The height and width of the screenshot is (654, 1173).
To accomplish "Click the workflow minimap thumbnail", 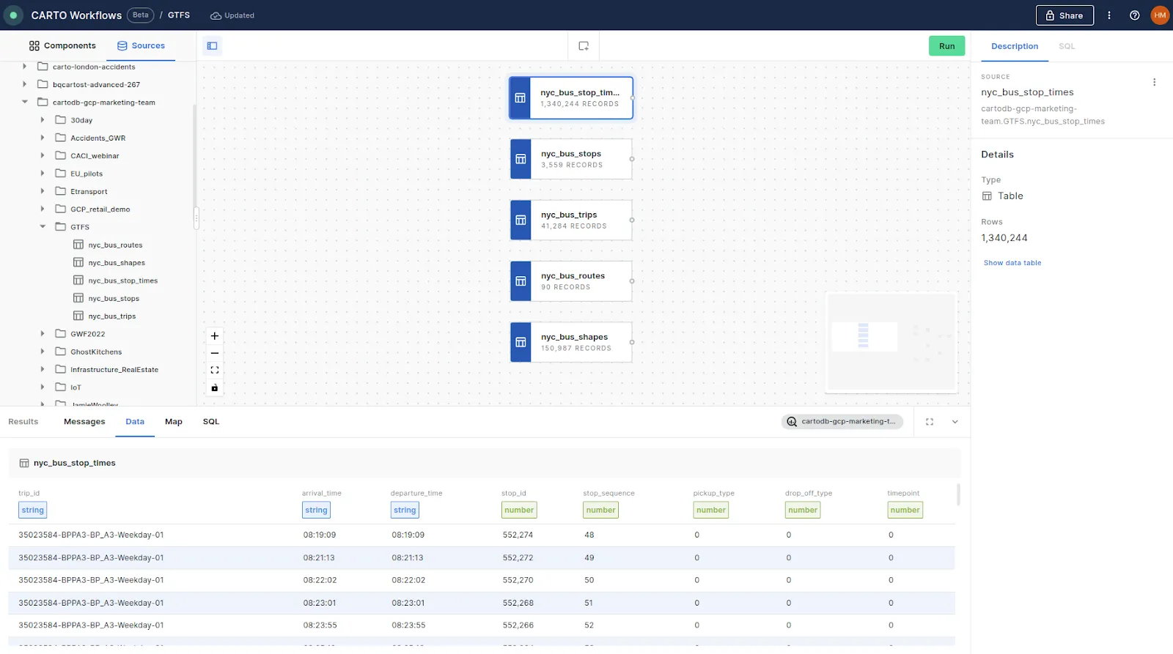I will pos(891,341).
